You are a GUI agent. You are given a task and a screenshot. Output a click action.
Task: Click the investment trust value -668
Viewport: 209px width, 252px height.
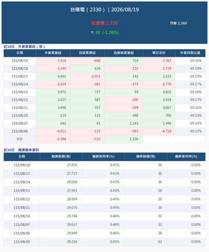click(97, 60)
